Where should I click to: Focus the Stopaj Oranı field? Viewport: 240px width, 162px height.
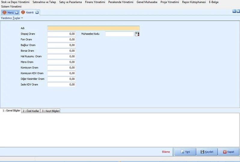[61, 34]
